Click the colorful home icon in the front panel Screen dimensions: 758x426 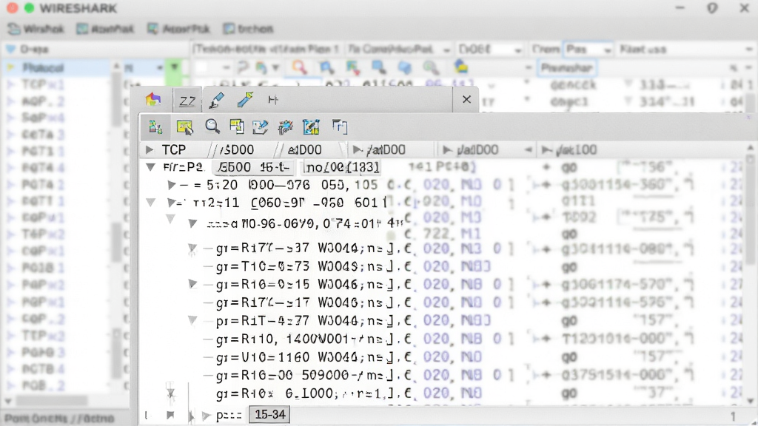(x=152, y=100)
